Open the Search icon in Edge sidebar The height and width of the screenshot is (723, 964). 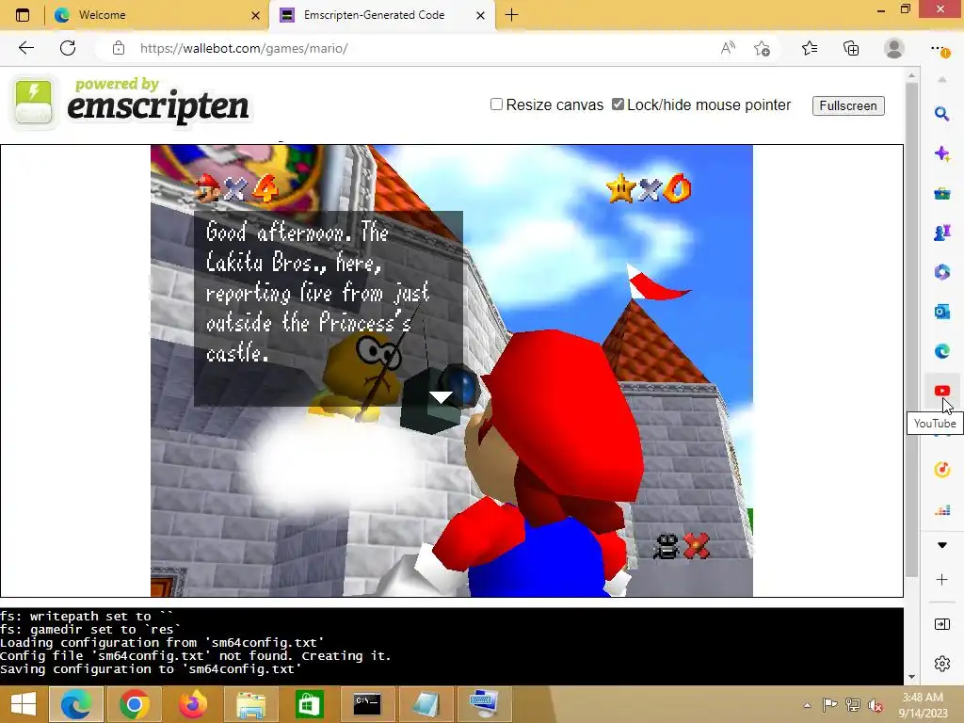[941, 114]
